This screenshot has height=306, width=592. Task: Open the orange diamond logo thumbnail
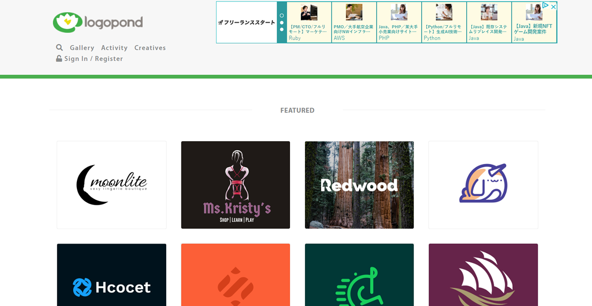[x=235, y=275]
